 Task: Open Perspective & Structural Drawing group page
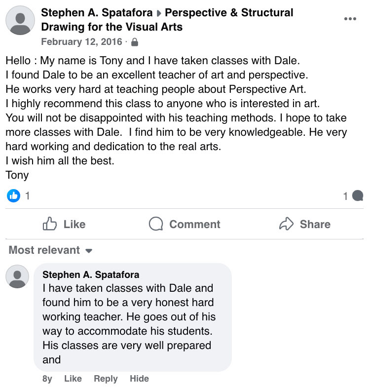point(168,20)
